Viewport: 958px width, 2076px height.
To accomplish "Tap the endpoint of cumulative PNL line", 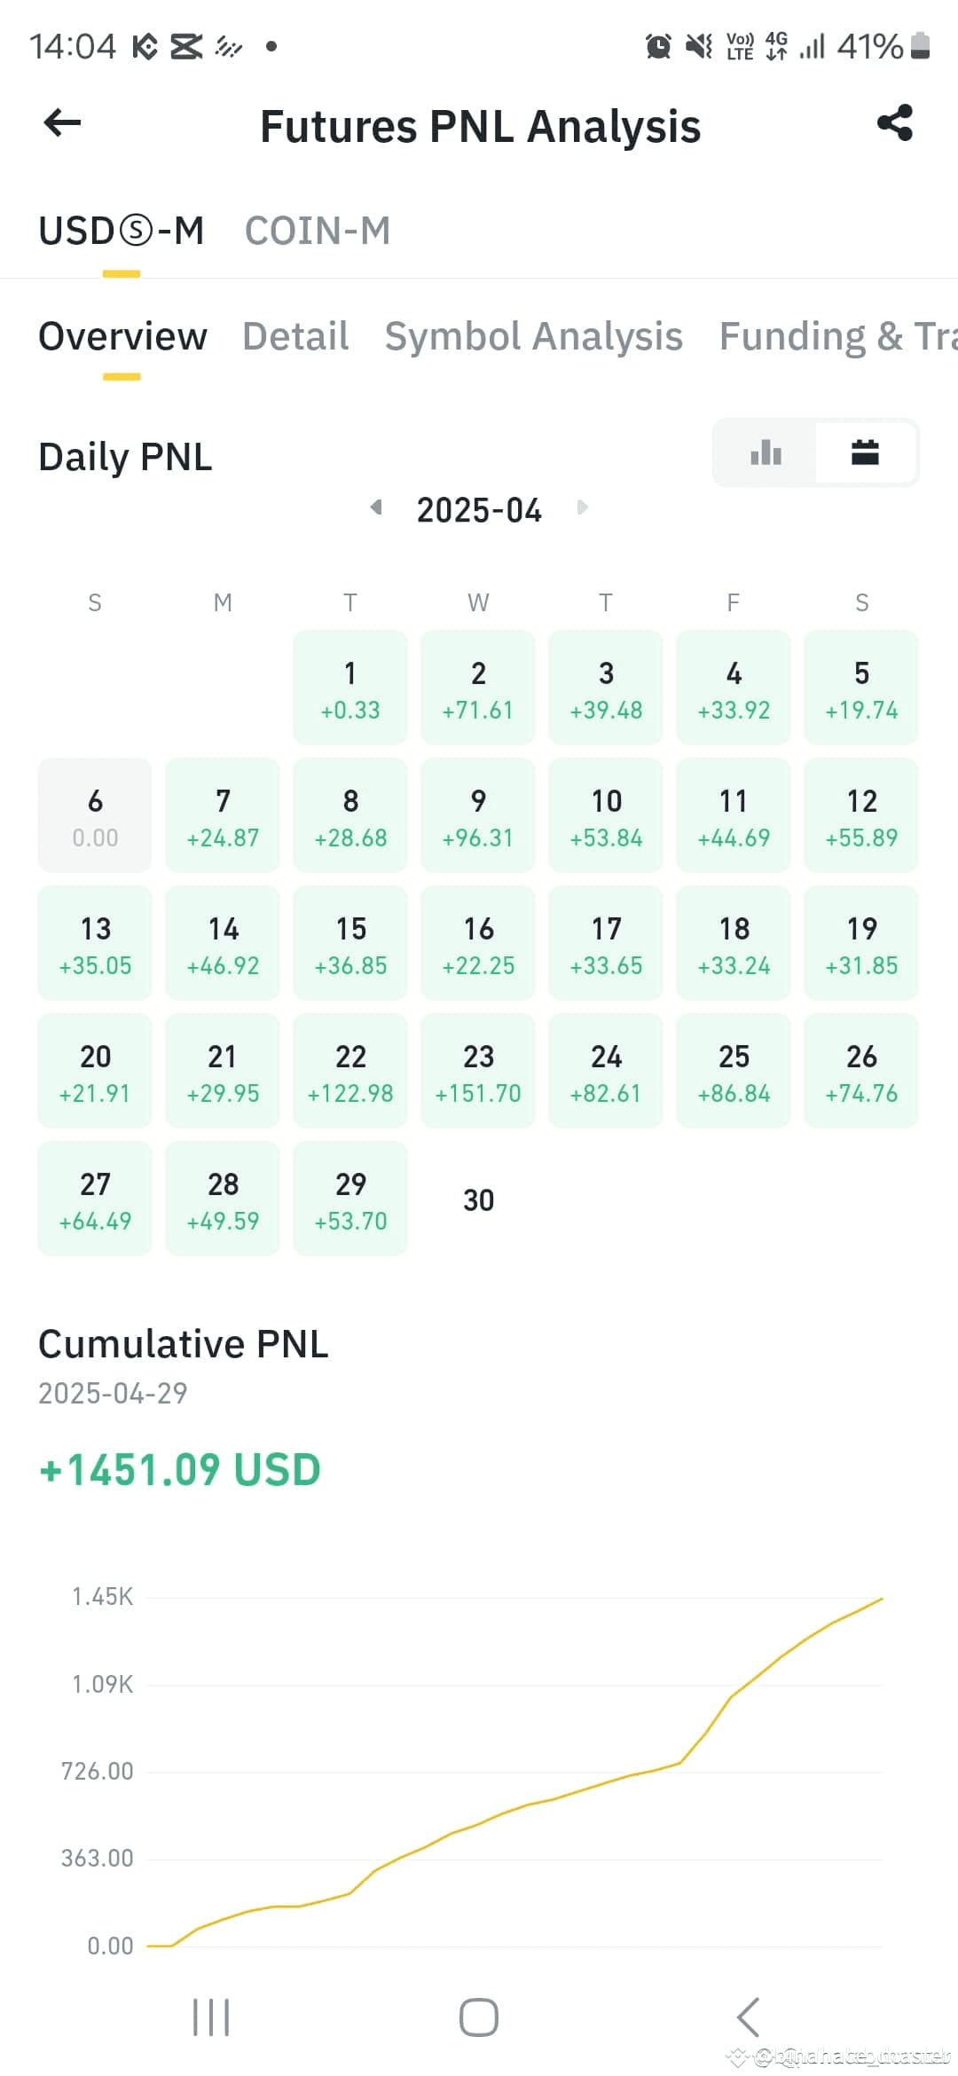I will tap(882, 1599).
